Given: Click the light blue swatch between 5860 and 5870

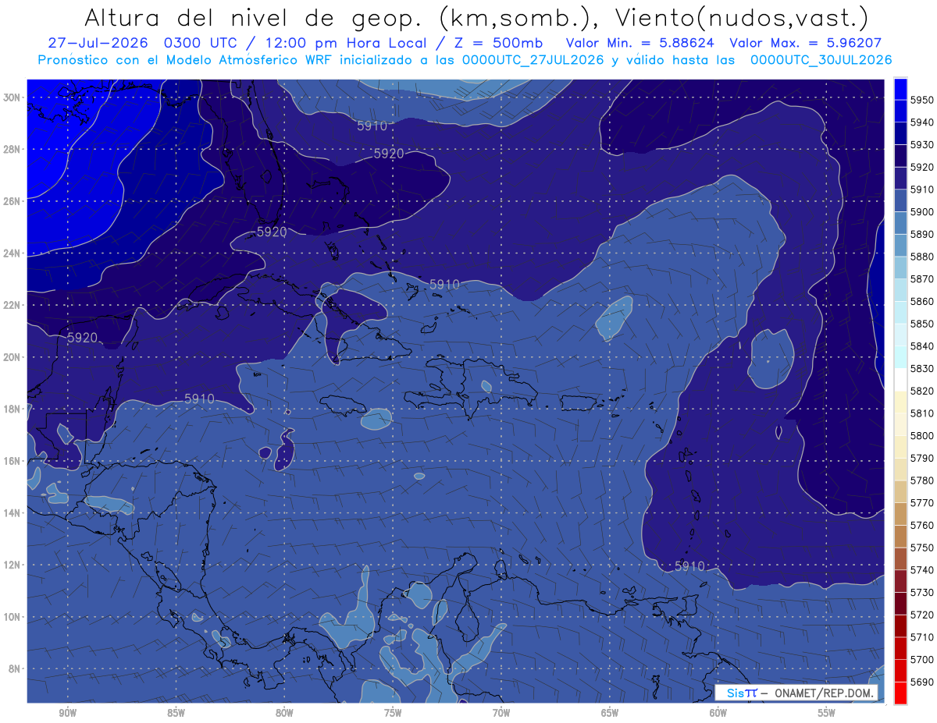Looking at the screenshot, I should [900, 290].
